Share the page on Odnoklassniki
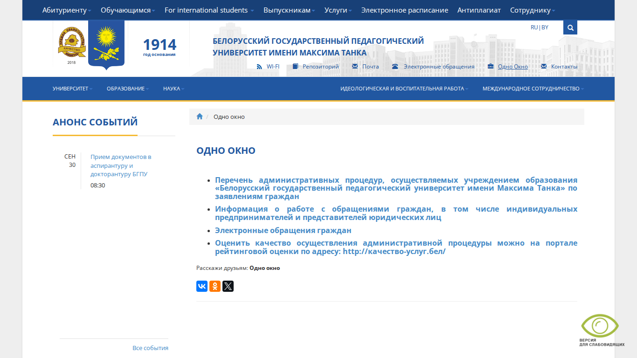Viewport: 637px width, 358px height. pos(215,286)
